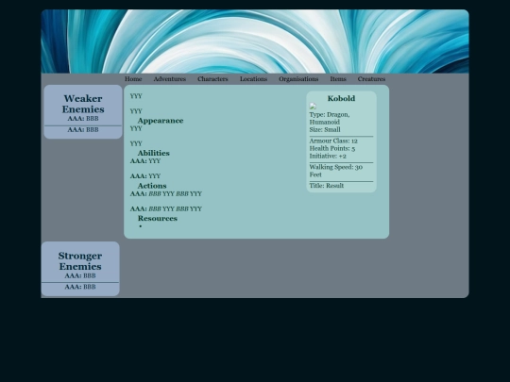Click the Stronger Enemies heading

(x=80, y=261)
